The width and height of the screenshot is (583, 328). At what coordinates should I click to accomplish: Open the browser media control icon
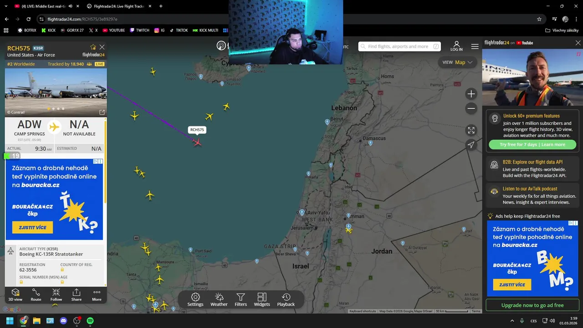[554, 19]
